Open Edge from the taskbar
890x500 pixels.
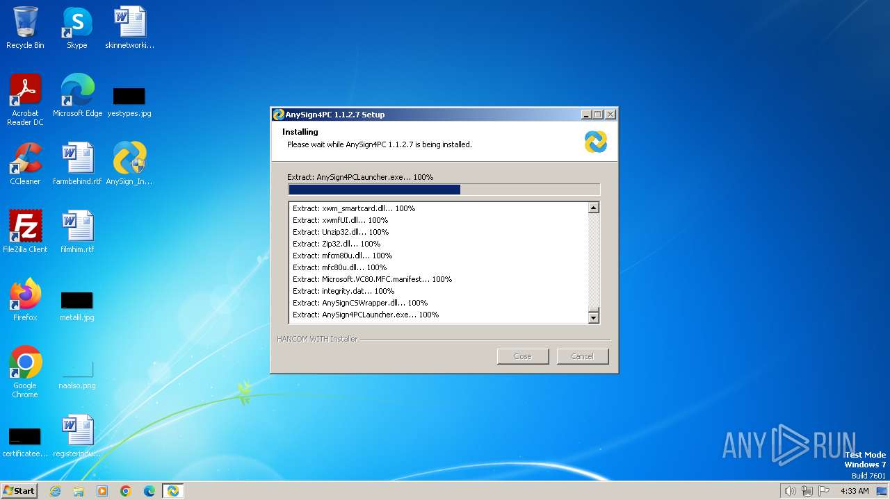pyautogui.click(x=149, y=491)
